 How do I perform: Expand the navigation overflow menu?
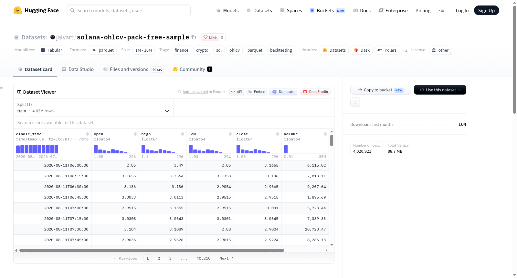pos(441,10)
